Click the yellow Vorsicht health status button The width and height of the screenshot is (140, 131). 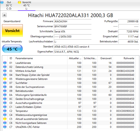point(12,31)
